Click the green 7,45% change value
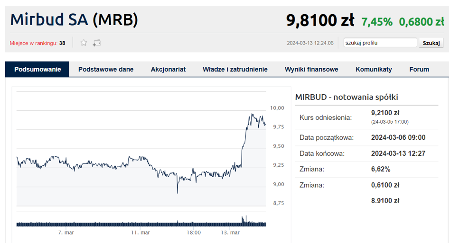 377,21
